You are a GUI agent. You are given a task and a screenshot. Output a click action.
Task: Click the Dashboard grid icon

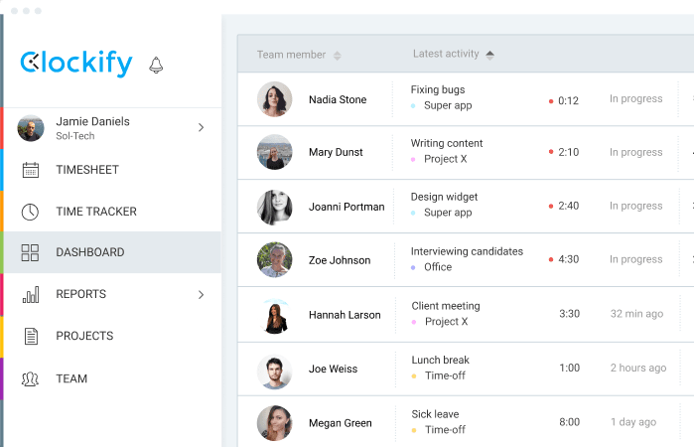30,252
